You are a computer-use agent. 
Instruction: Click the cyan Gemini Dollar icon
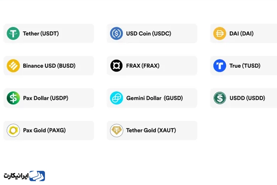click(116, 98)
